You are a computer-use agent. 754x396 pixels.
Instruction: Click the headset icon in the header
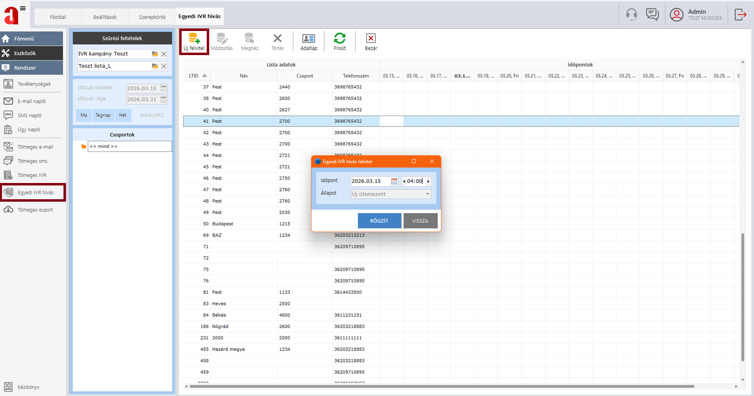pos(631,15)
